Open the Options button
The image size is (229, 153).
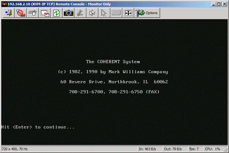coord(147,13)
